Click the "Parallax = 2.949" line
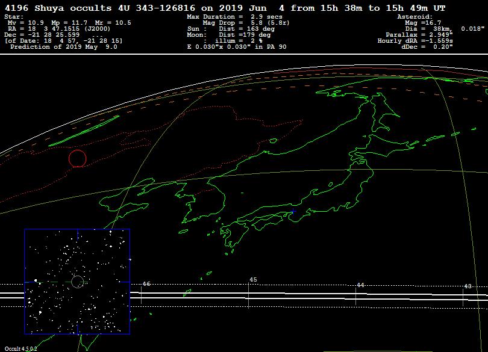 [419, 34]
